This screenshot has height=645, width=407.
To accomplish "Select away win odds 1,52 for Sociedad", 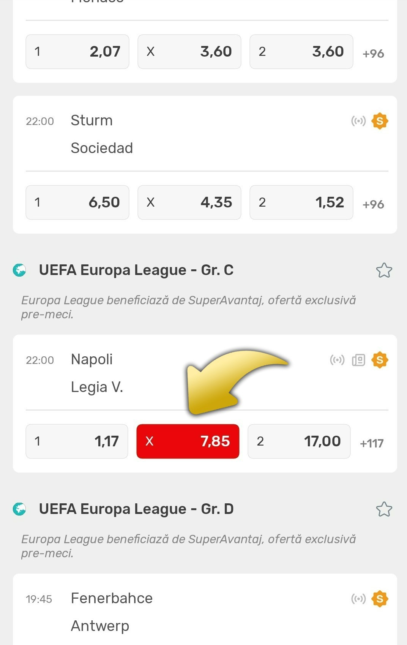I will click(x=301, y=202).
